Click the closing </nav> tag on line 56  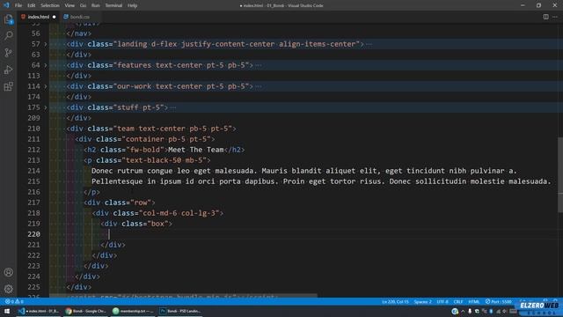(x=78, y=33)
